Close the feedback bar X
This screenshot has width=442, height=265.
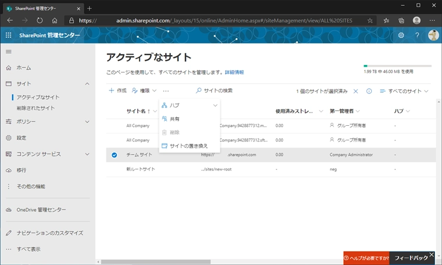(x=432, y=255)
